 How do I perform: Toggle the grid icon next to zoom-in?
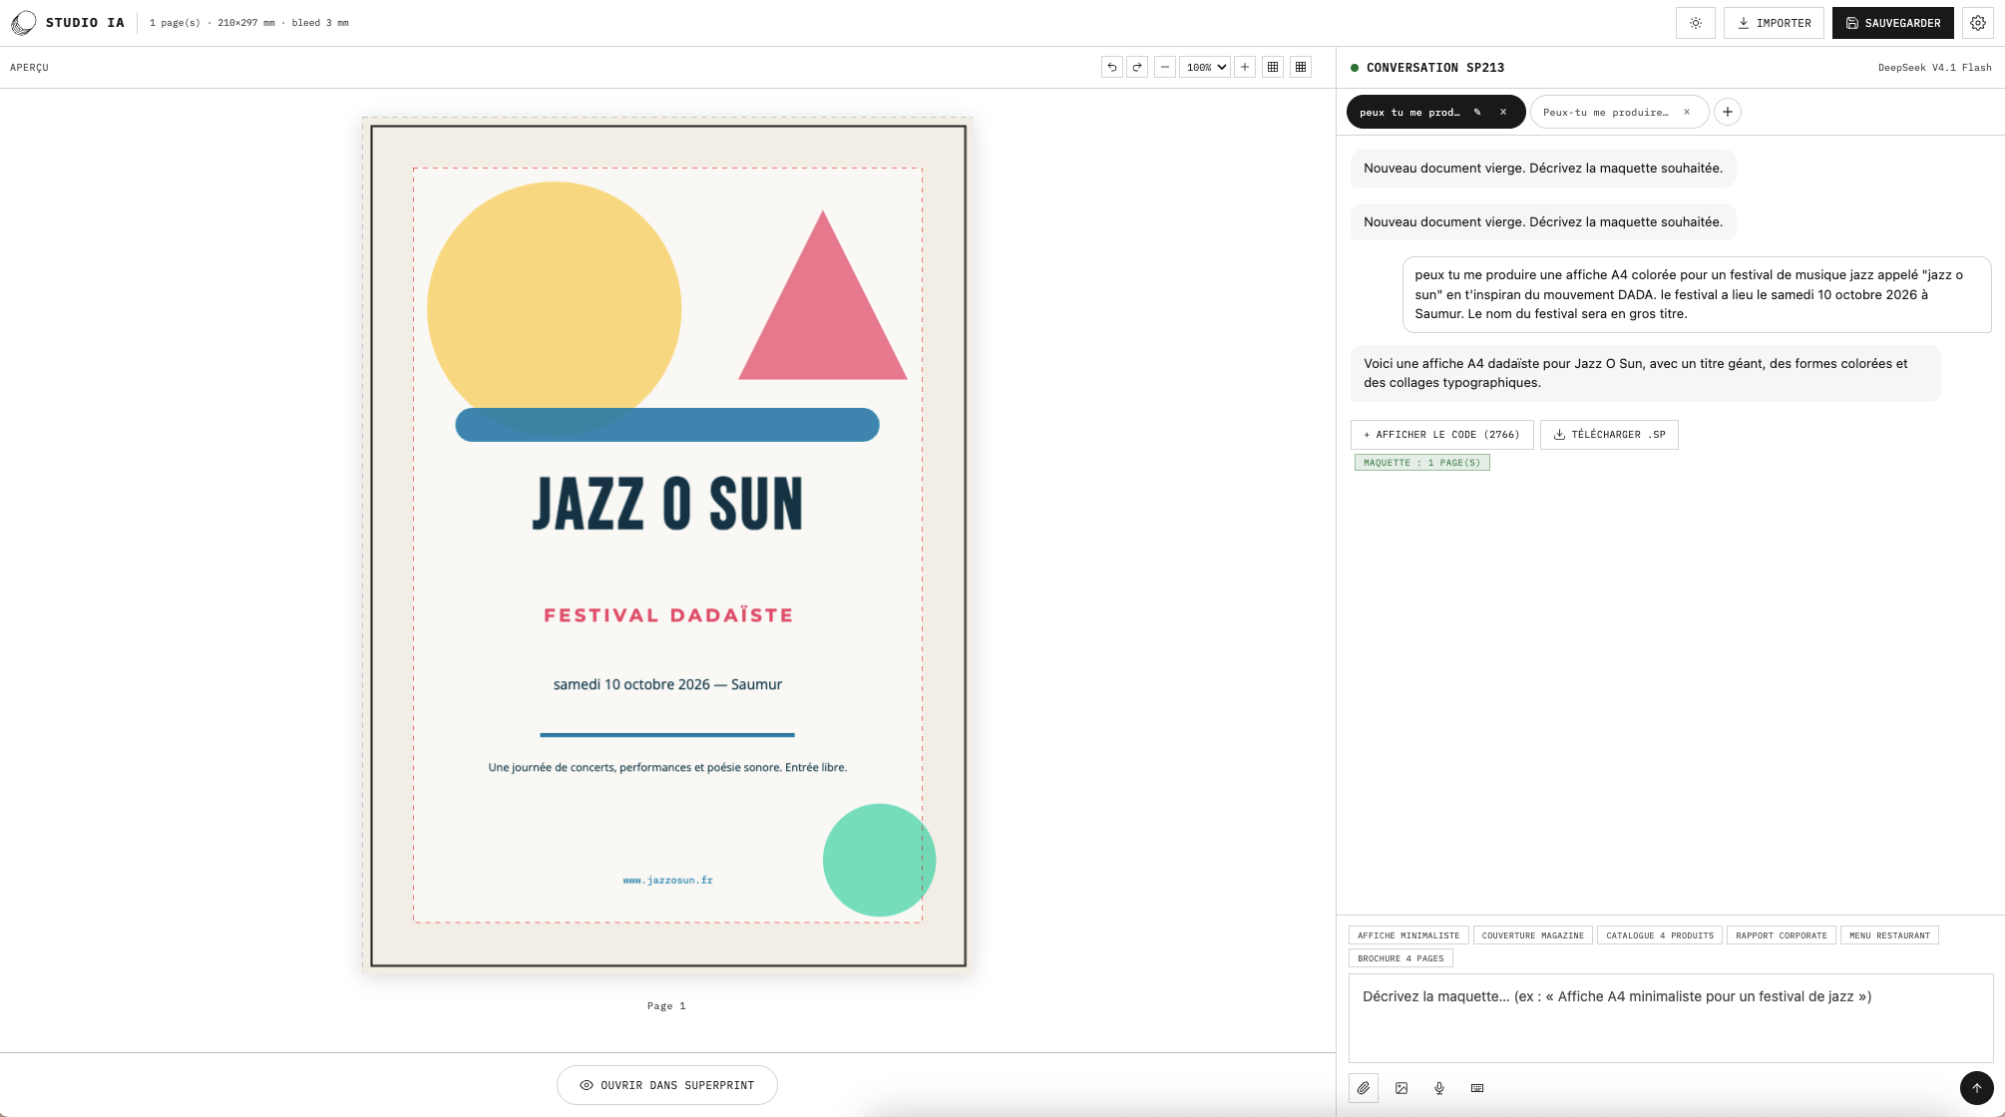coord(1273,67)
